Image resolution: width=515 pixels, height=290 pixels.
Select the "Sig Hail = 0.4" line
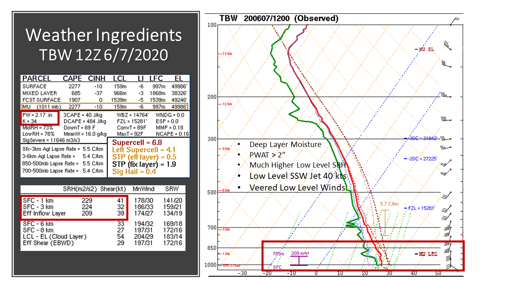(134, 172)
